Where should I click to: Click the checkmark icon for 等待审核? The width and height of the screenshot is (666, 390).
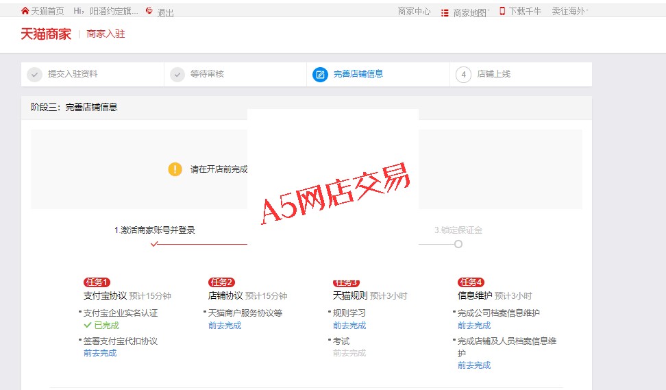pos(177,74)
